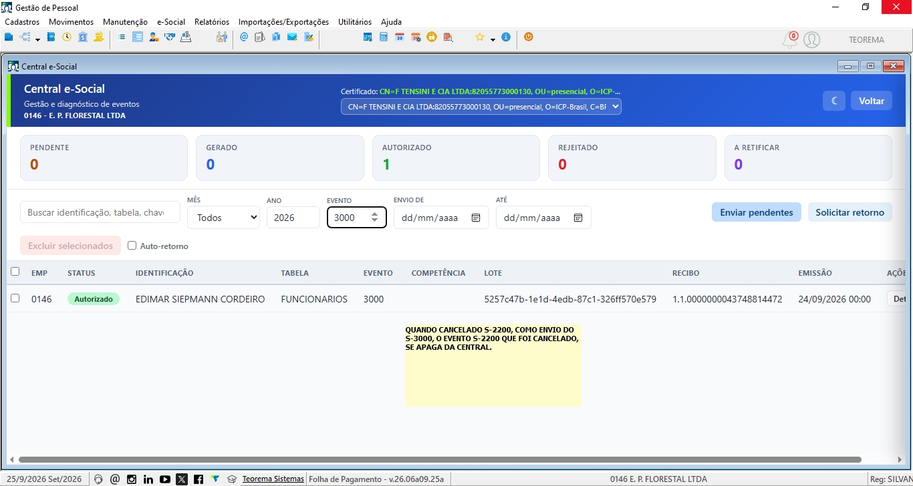Click the orange power icon in toolbar

coord(529,37)
